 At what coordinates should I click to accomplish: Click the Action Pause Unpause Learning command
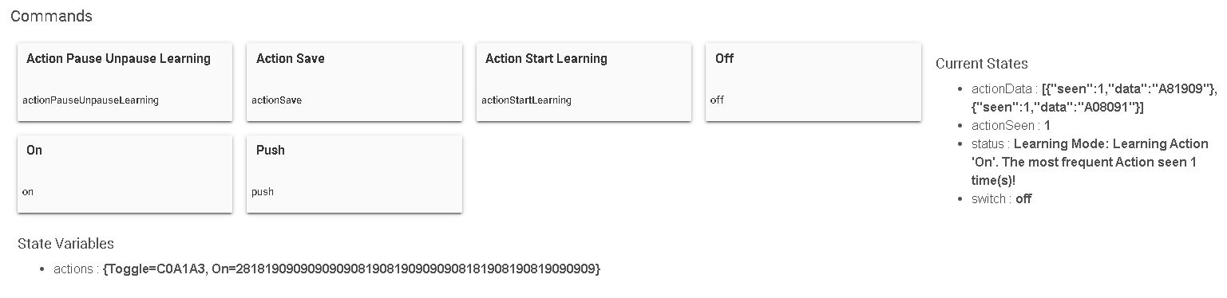[125, 82]
